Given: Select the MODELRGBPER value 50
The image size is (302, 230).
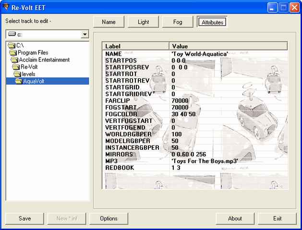Looking at the screenshot, I should tap(229, 141).
